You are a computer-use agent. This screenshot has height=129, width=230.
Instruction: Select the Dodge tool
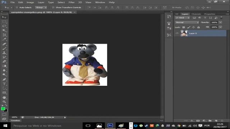pos(4,75)
